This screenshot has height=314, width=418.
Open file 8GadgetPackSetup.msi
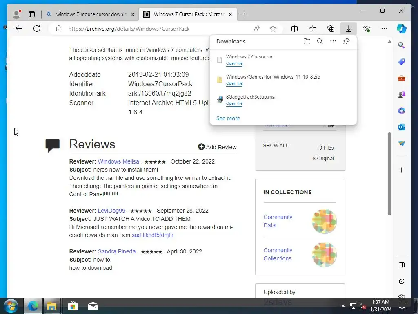(234, 103)
